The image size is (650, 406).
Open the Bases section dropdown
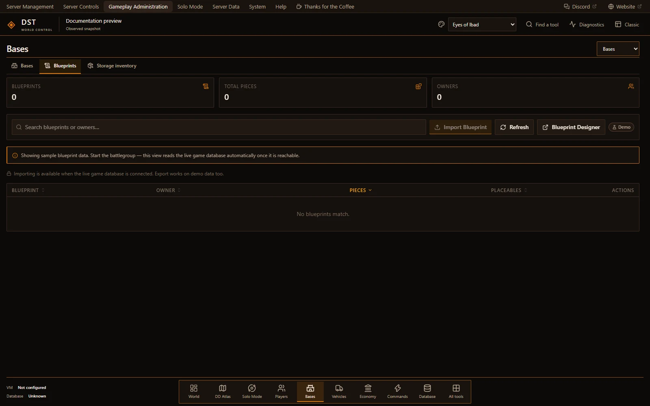tap(618, 49)
